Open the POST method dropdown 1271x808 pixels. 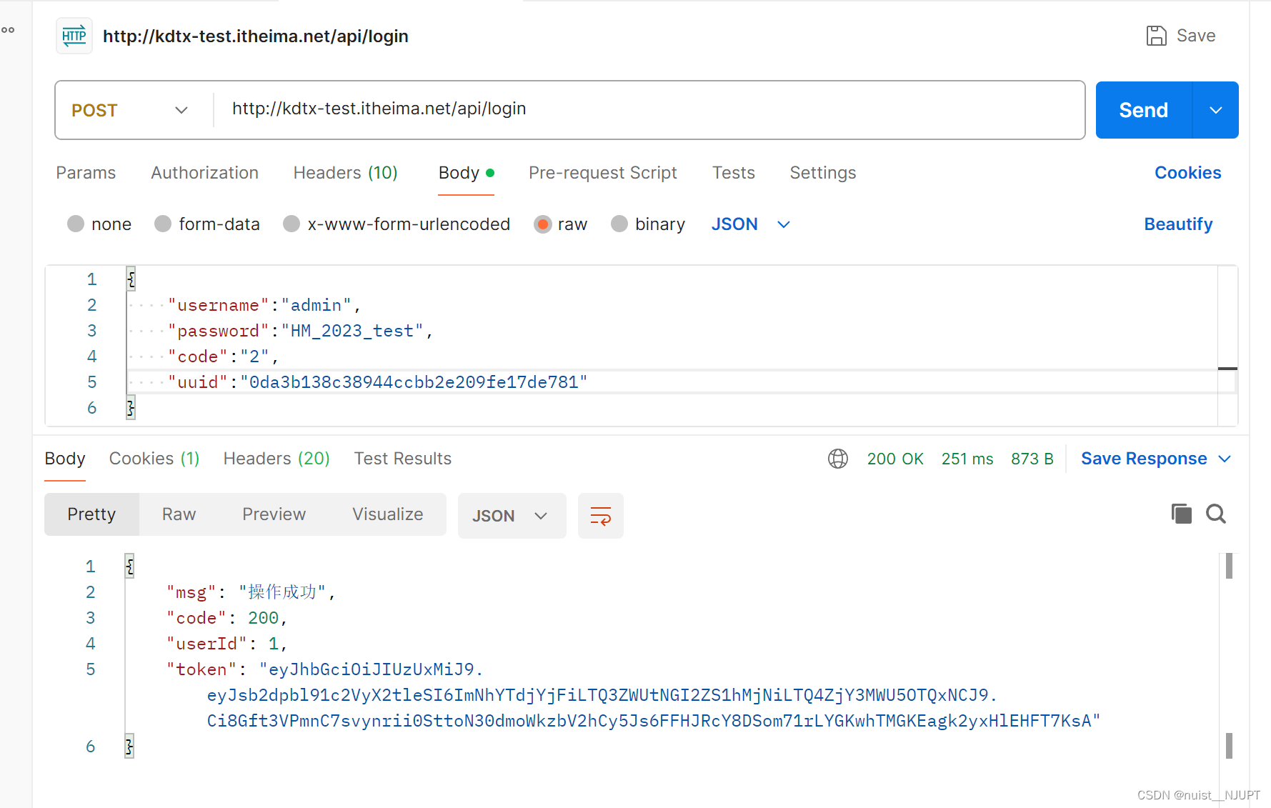click(130, 110)
